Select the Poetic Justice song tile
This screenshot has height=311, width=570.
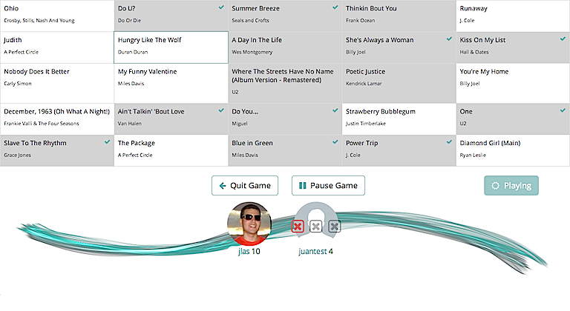399,79
